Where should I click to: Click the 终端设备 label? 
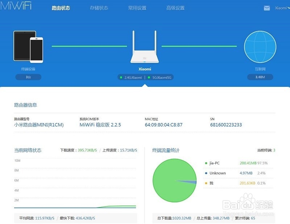(28, 69)
